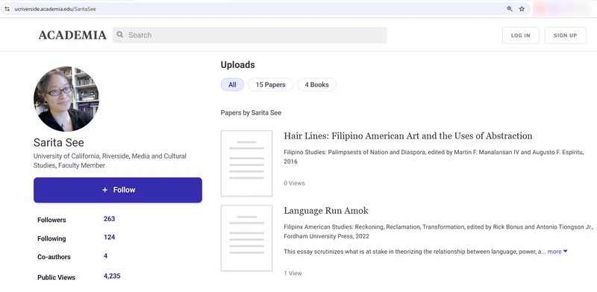Click the Sarita See name heading

(x=59, y=142)
